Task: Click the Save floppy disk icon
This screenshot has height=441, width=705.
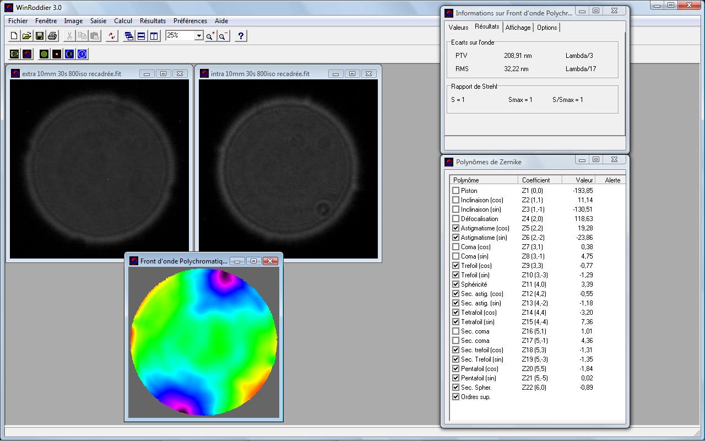Action: coord(40,36)
